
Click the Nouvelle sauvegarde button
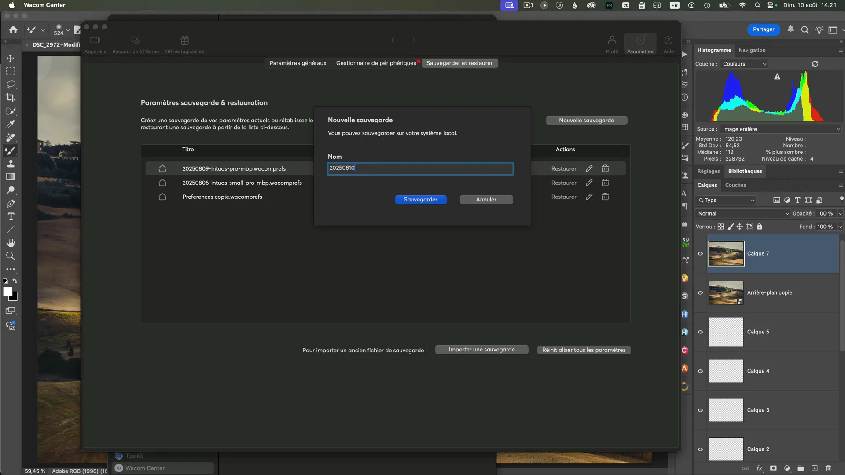(x=587, y=121)
